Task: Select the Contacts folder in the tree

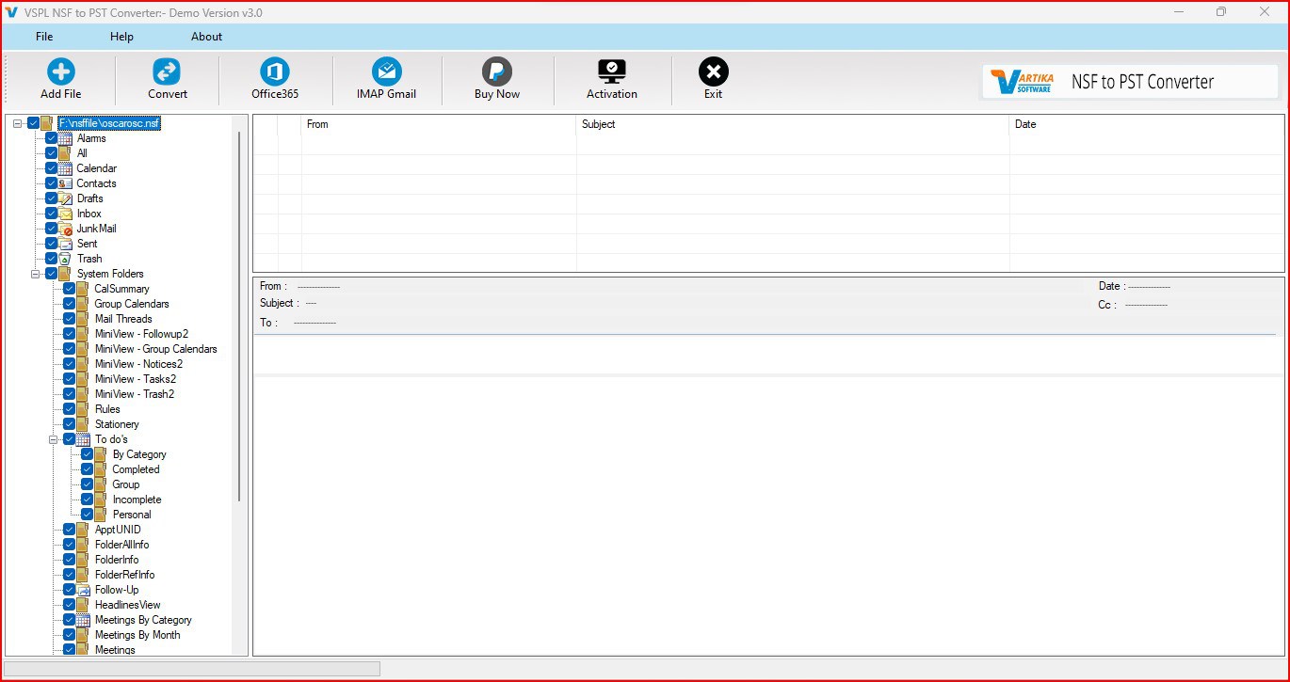Action: tap(96, 183)
